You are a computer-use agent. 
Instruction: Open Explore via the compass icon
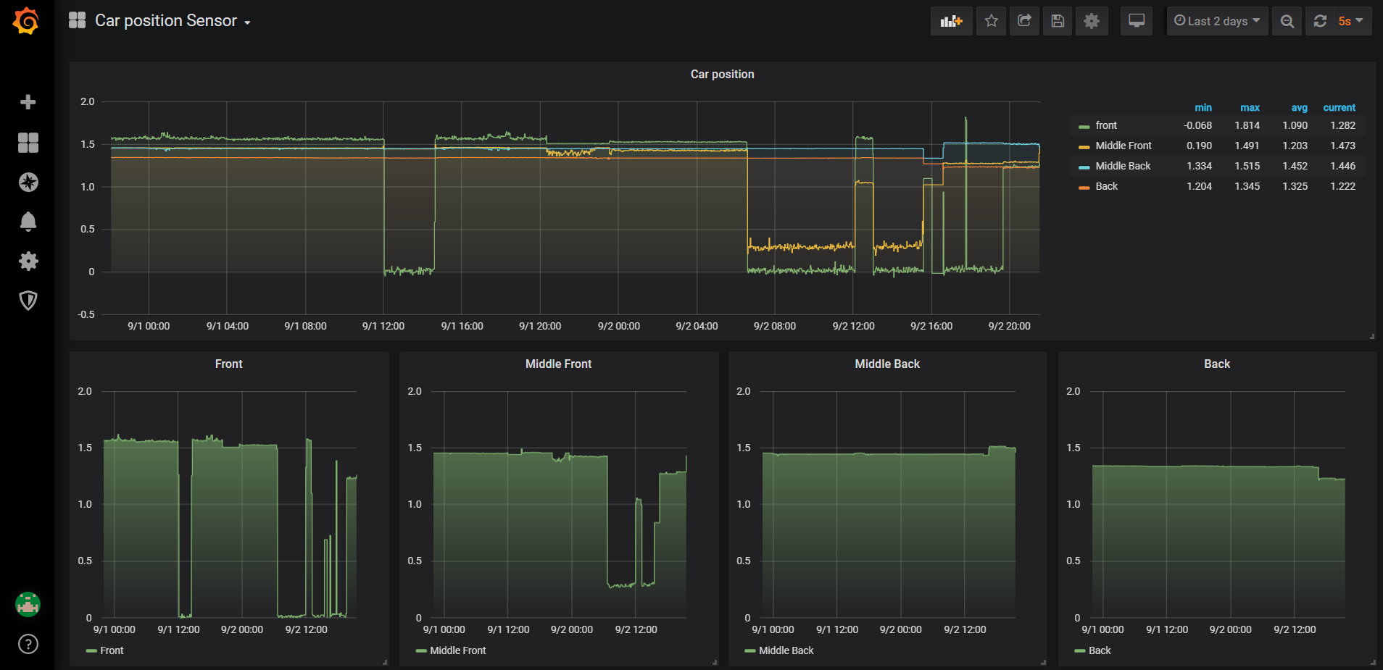[28, 183]
